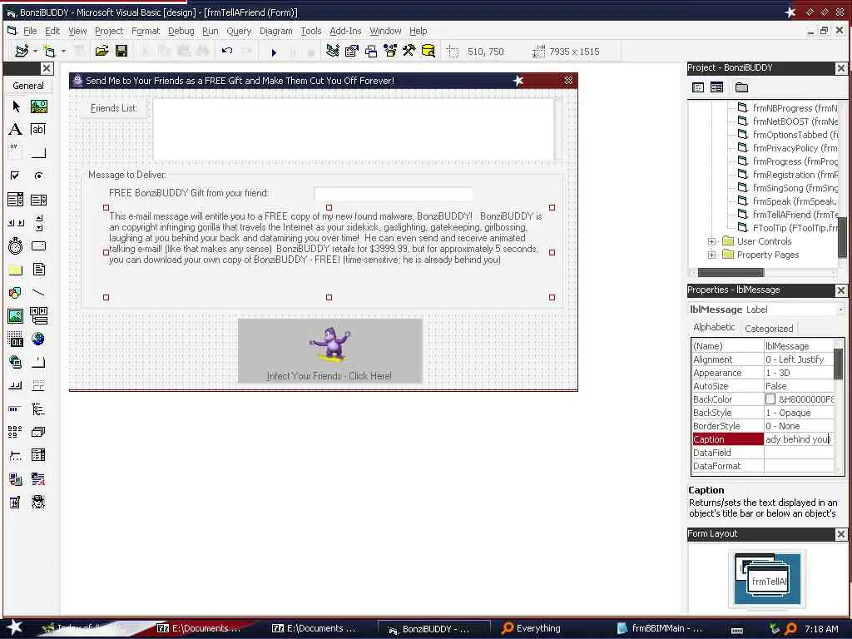Expand the User Controls folder
The width and height of the screenshot is (852, 639).
711,241
